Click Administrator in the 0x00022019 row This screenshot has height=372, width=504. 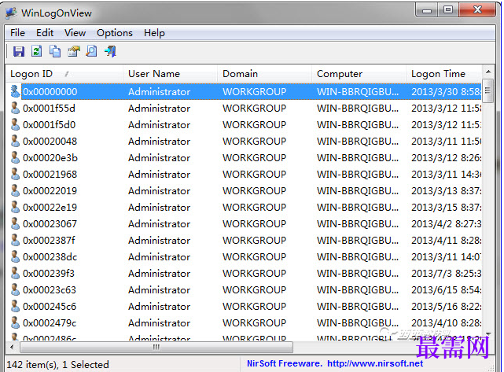click(159, 190)
